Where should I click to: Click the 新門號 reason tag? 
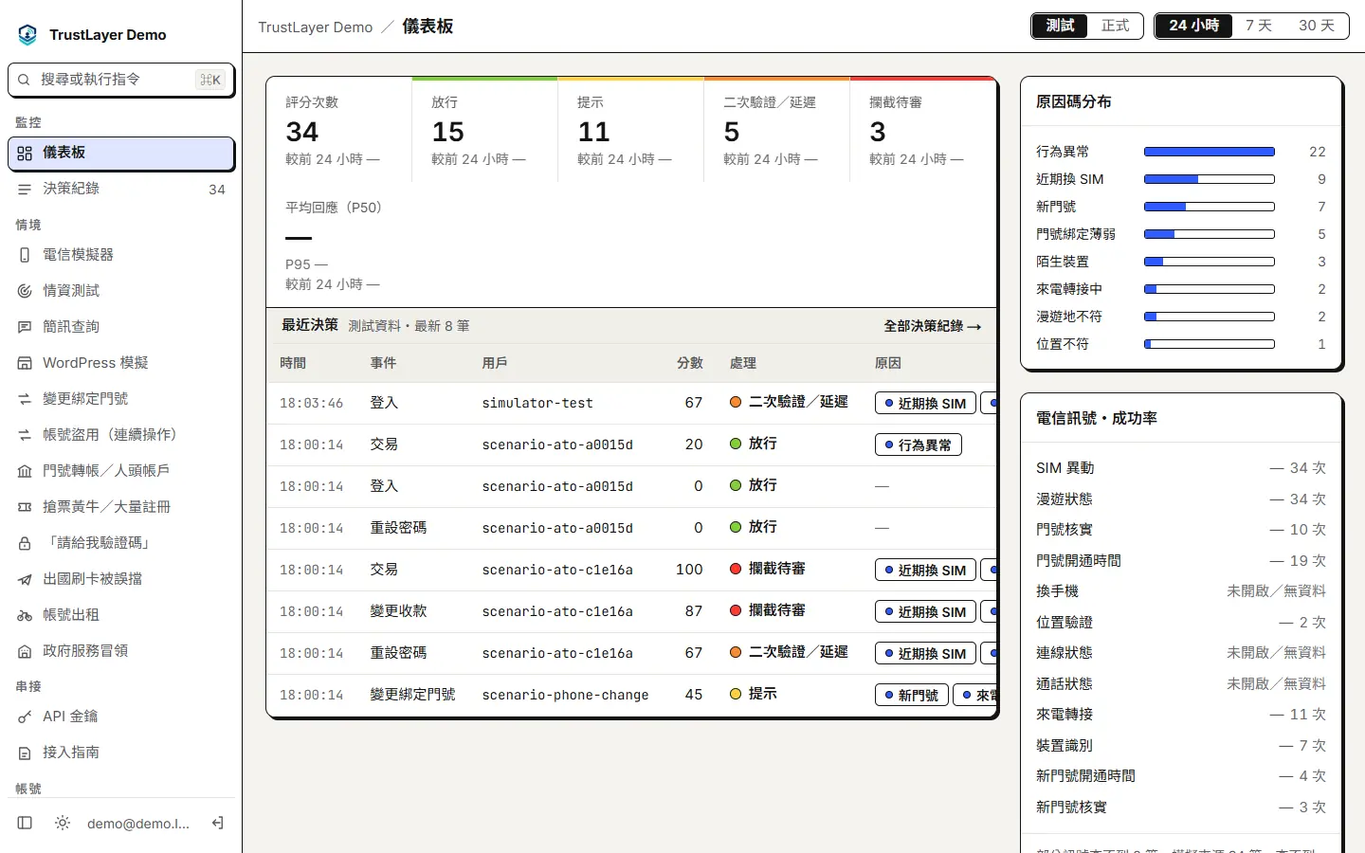[x=911, y=695]
